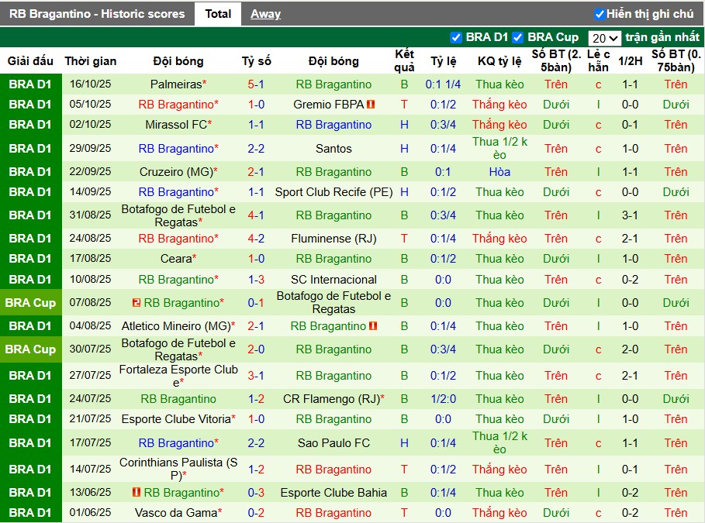Viewport: 705px width, 523px height.
Task: Toggle the 'Hiển thị ghi chú' checkbox
Action: pos(600,14)
